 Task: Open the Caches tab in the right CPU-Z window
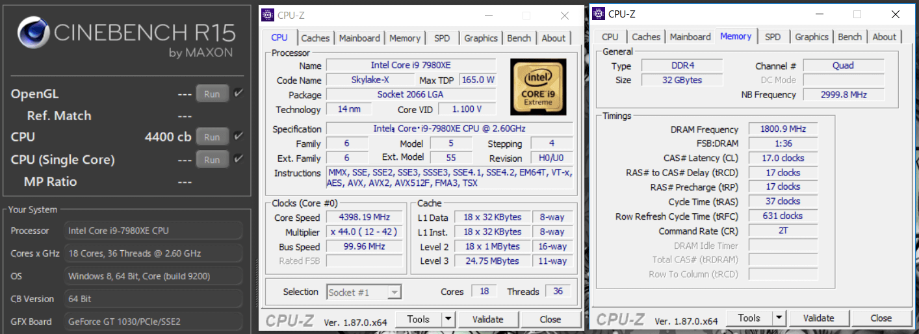(646, 37)
